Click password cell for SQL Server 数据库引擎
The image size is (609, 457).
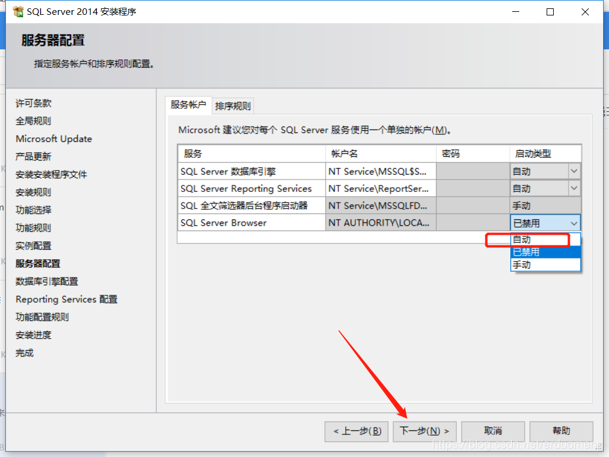pyautogui.click(x=473, y=171)
